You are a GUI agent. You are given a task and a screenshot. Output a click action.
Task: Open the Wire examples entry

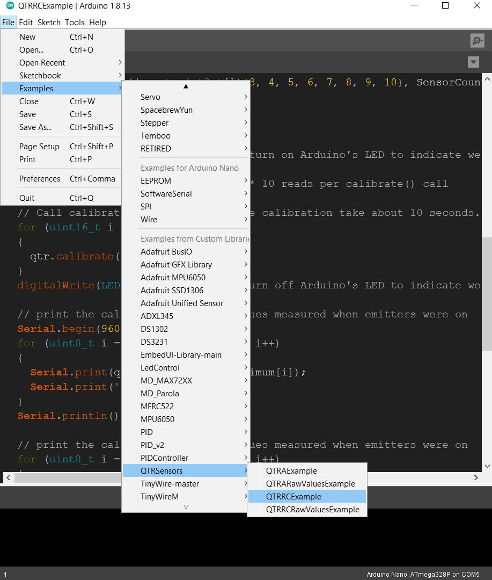click(186, 220)
